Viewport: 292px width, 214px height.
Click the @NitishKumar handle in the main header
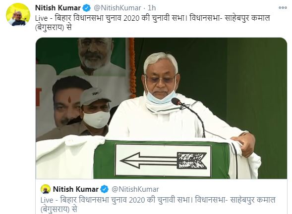coord(117,8)
